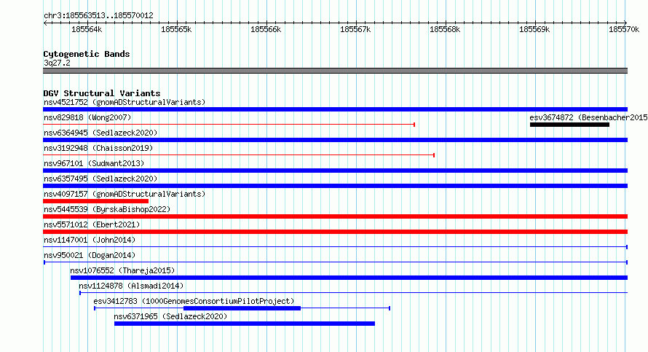648x352 pixels.
Task: Open the lower nsv6371965 (Sedlazeck2020) label
Action: click(x=170, y=316)
